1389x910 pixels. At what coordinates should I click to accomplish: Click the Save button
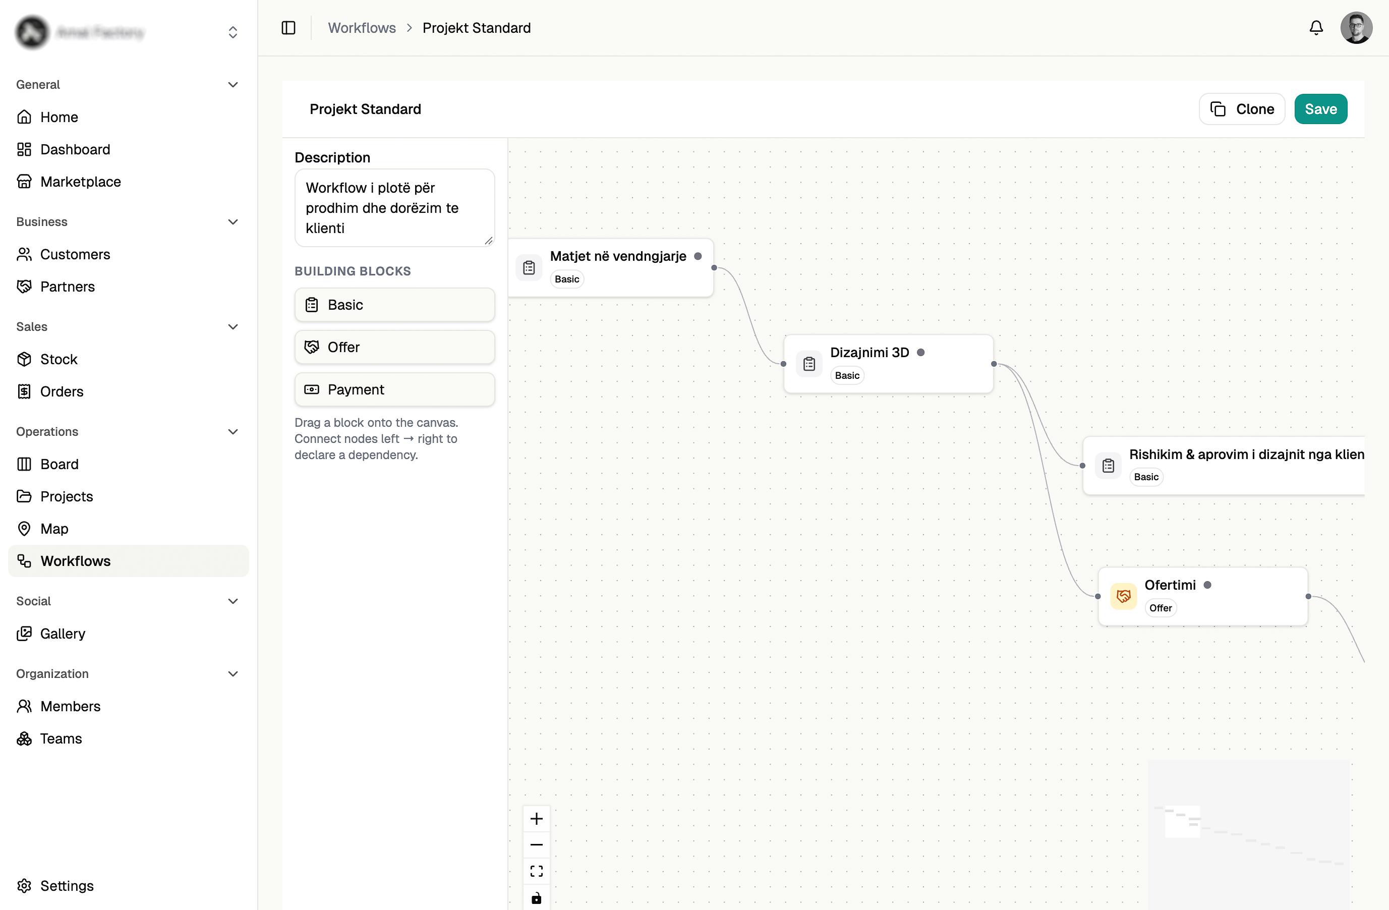click(x=1321, y=109)
